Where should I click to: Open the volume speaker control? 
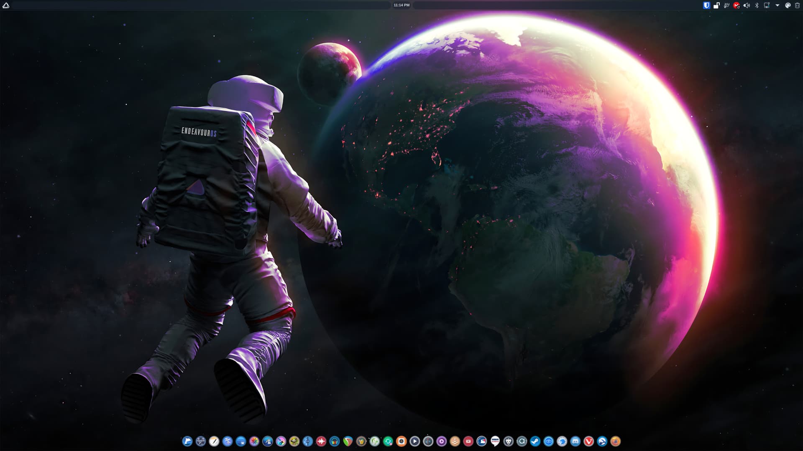(747, 5)
